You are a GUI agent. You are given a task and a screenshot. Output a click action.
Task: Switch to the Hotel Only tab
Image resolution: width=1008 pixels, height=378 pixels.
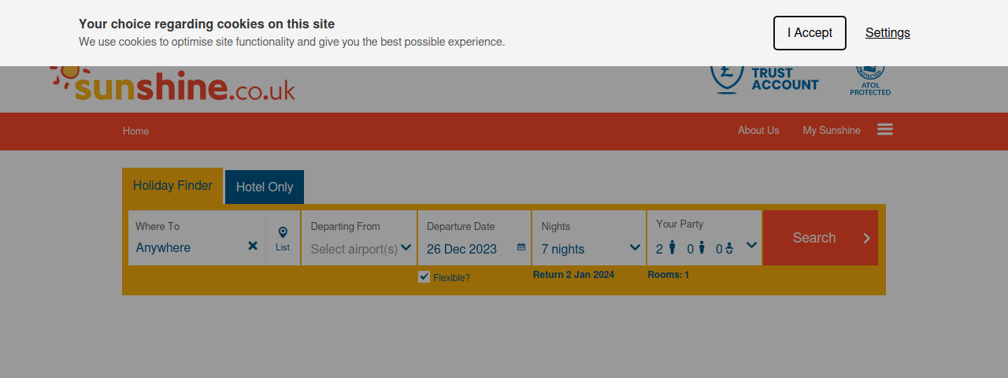pyautogui.click(x=265, y=187)
